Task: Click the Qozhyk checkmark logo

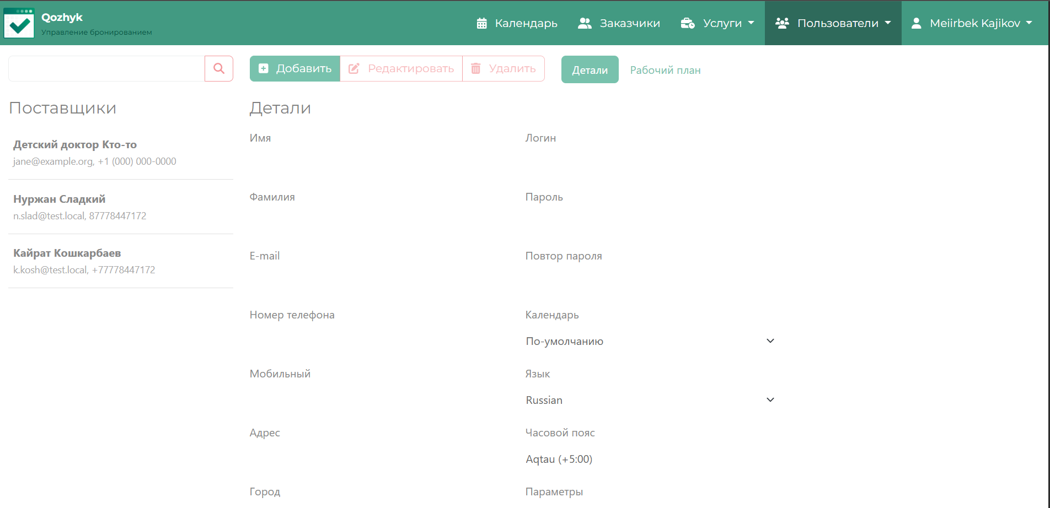Action: [x=19, y=23]
